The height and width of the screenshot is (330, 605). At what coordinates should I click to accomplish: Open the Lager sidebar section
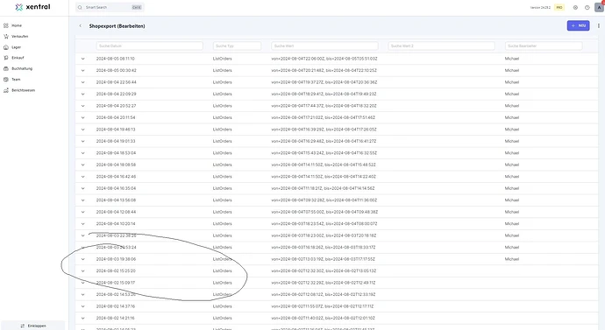(x=12, y=47)
